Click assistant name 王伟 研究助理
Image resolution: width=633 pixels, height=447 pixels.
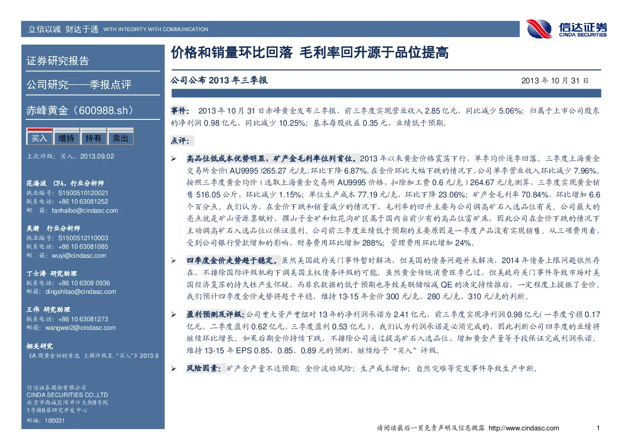(48, 310)
